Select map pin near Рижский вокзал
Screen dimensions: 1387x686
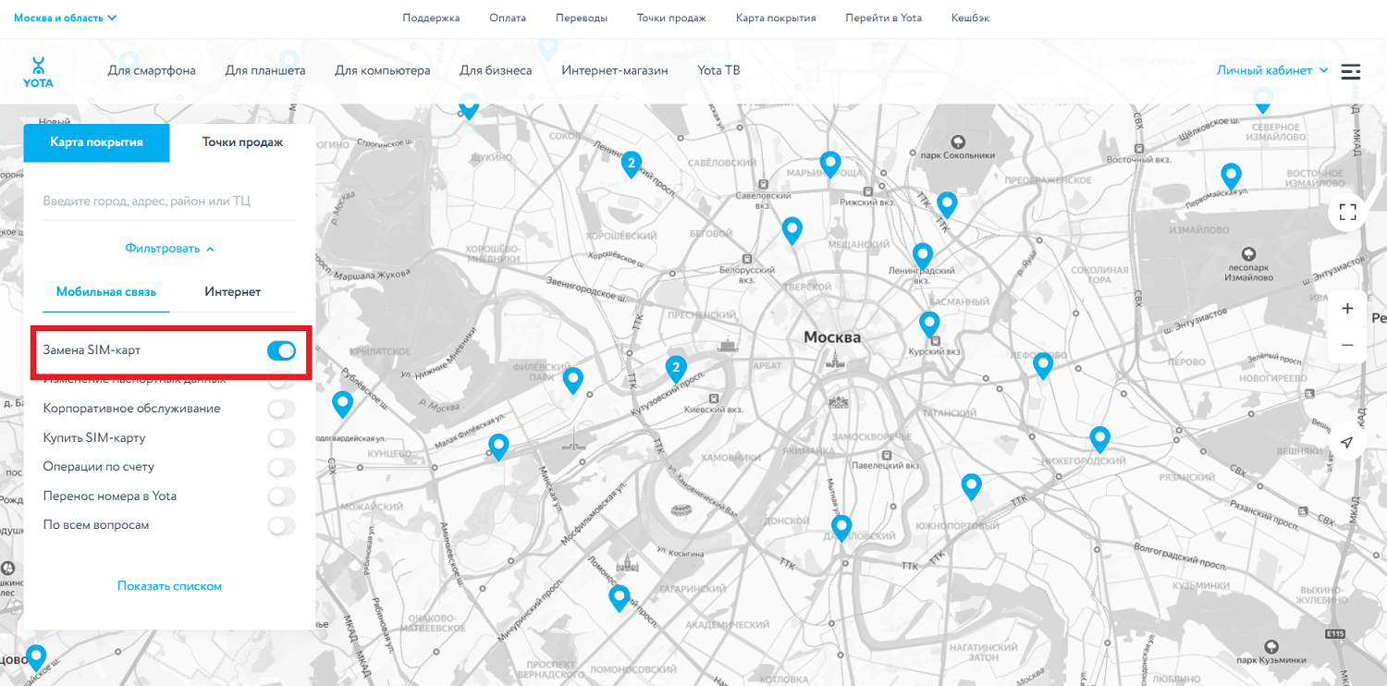[946, 204]
